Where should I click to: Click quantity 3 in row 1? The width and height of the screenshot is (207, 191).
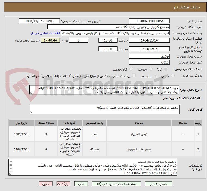coord(46,134)
